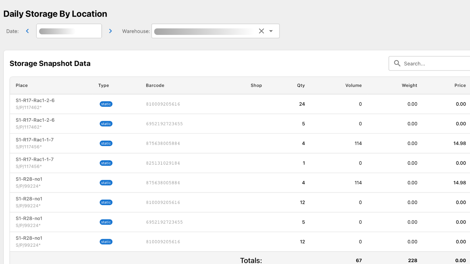
Task: Open first S1-R17-Rac1-2-6 place link
Action: point(35,100)
